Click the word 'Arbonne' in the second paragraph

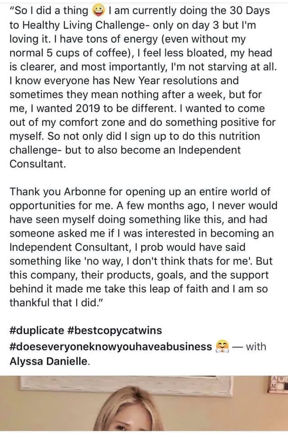point(85,191)
